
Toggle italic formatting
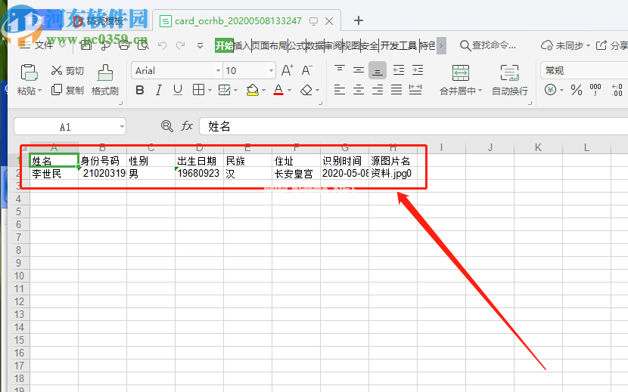coord(158,91)
